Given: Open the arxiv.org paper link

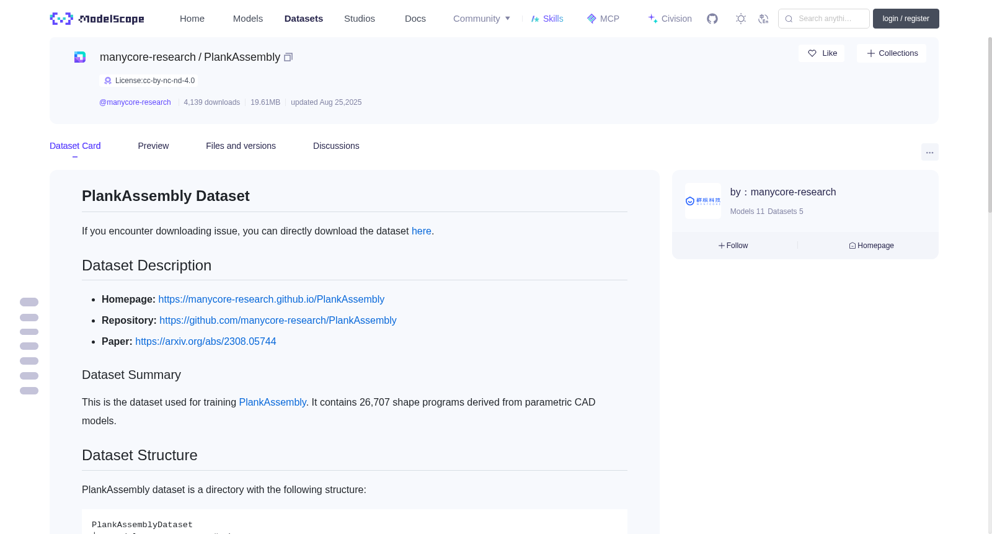Looking at the screenshot, I should 206,341.
